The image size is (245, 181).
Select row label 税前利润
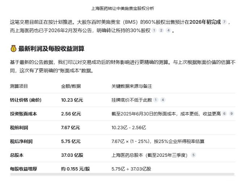[19, 127]
